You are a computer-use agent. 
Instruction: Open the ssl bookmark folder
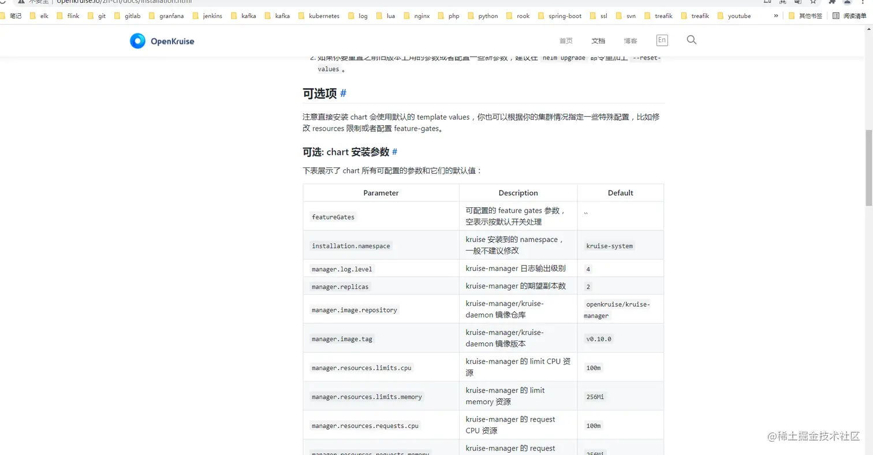point(599,16)
